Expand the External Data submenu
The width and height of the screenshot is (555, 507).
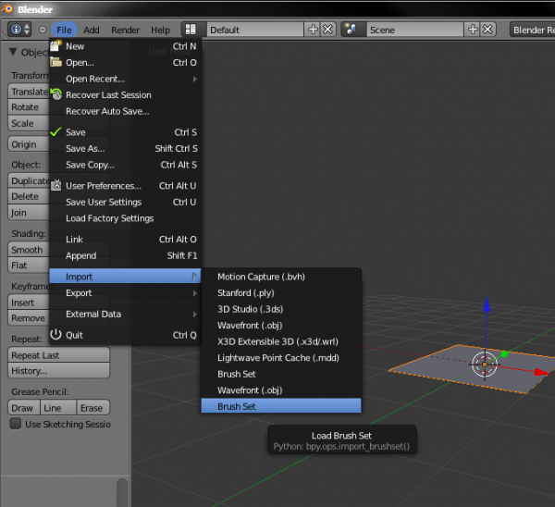(126, 314)
